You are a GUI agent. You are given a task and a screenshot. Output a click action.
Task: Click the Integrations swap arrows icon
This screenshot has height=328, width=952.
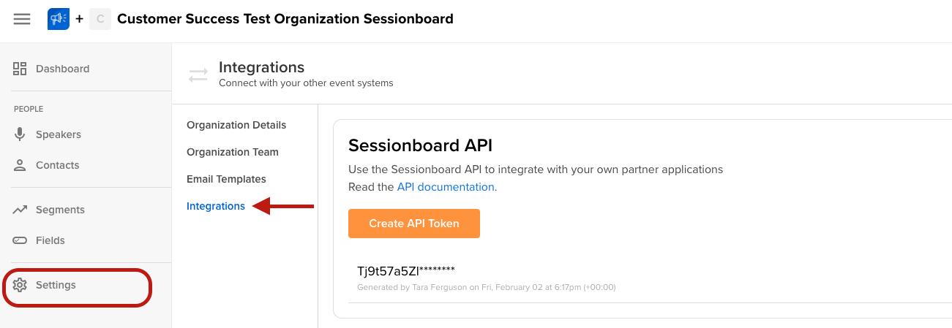click(198, 75)
